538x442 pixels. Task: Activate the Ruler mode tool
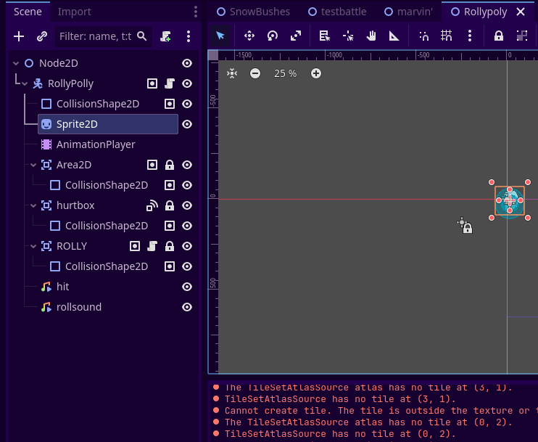394,36
